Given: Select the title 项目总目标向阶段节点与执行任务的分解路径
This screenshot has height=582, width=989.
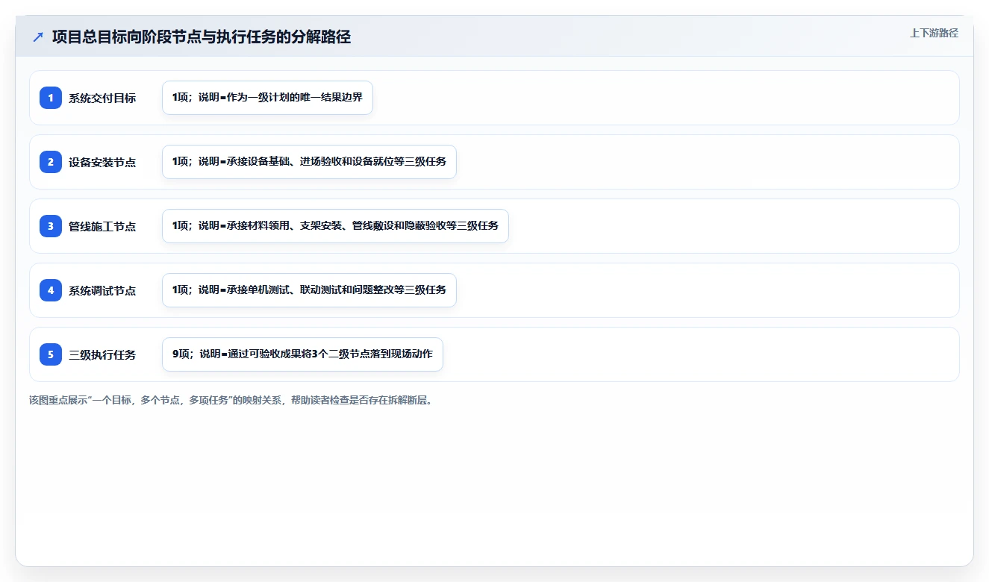Looking at the screenshot, I should 202,37.
